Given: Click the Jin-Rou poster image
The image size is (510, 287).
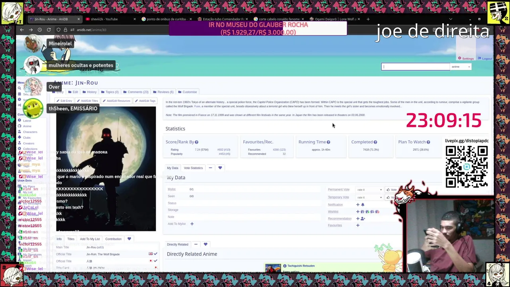Looking at the screenshot, I should coord(106,169).
